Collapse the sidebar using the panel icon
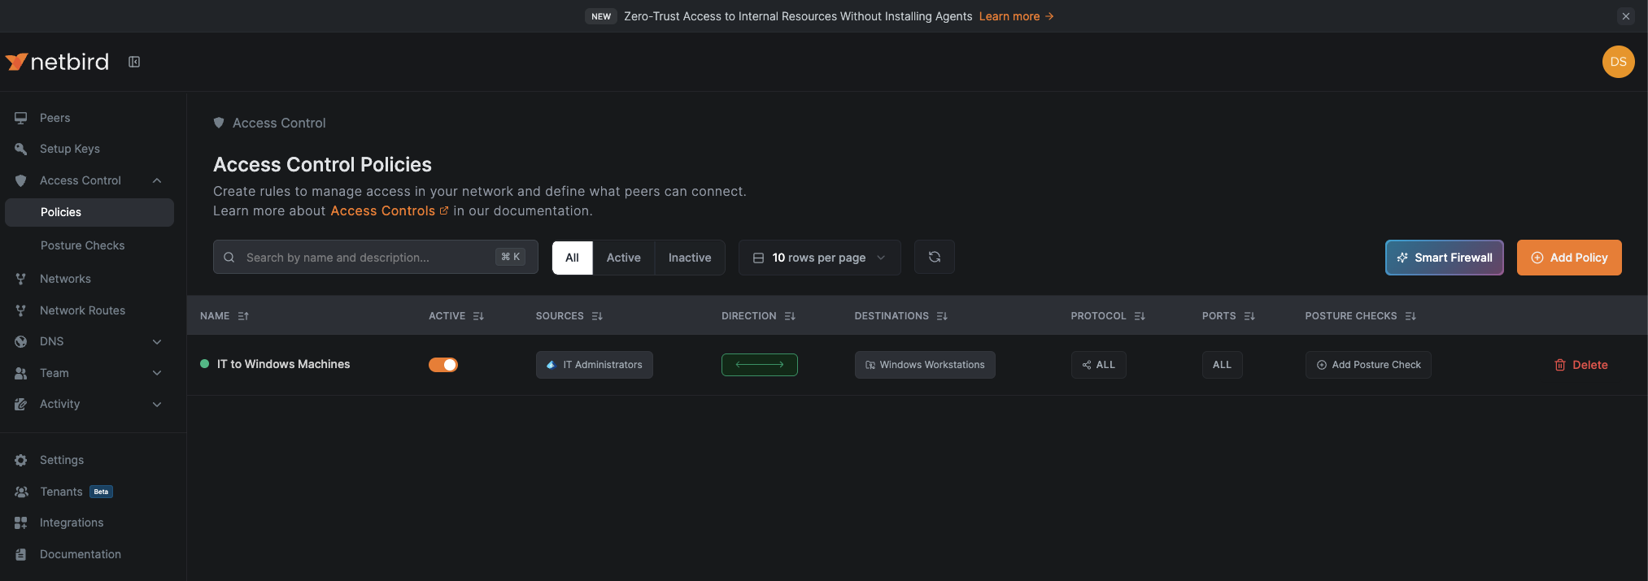Image resolution: width=1648 pixels, height=581 pixels. (x=134, y=62)
